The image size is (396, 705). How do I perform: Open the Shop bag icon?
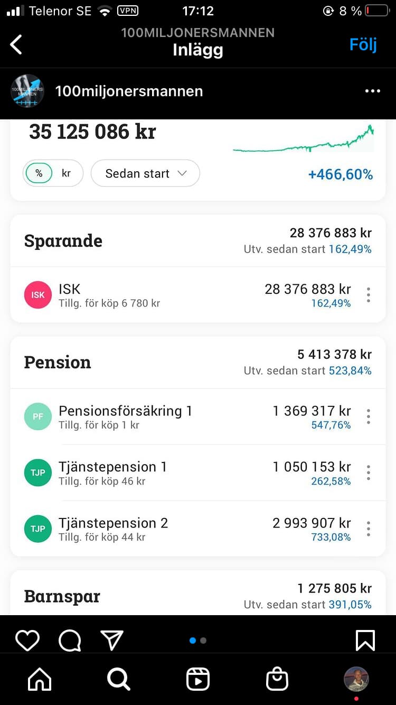click(277, 679)
